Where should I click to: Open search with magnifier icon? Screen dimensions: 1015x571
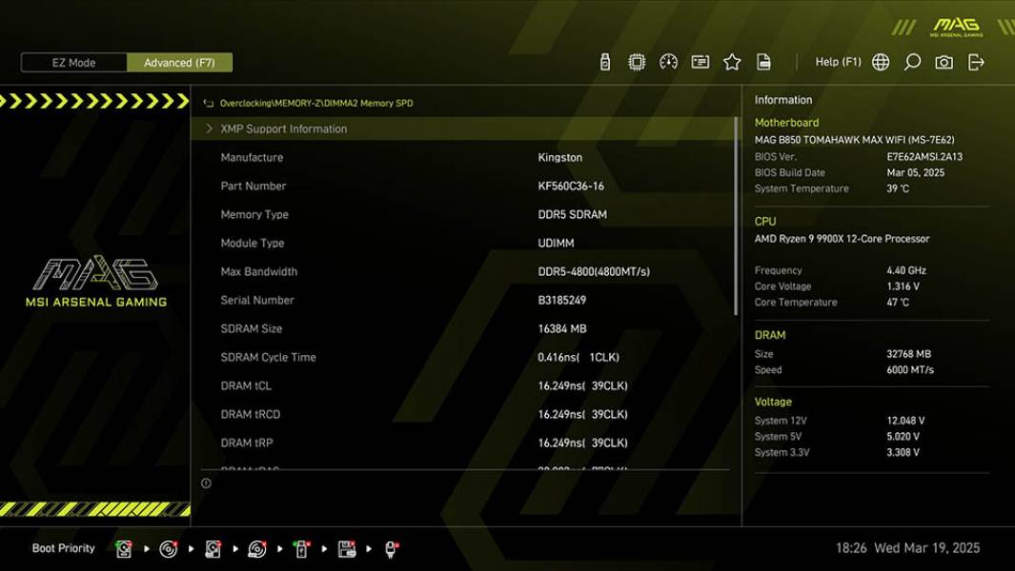[x=912, y=62]
